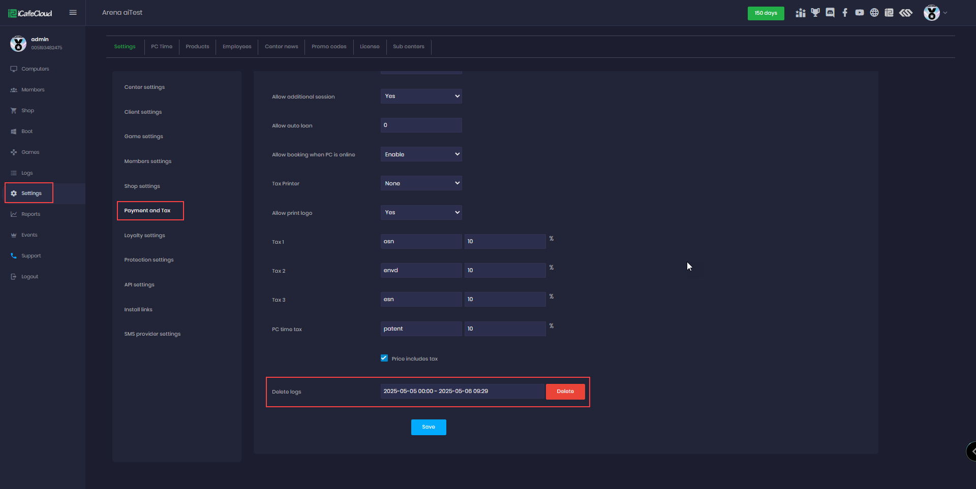Viewport: 976px width, 489px height.
Task: Open the leaderboard ranking stars icon
Action: [801, 13]
